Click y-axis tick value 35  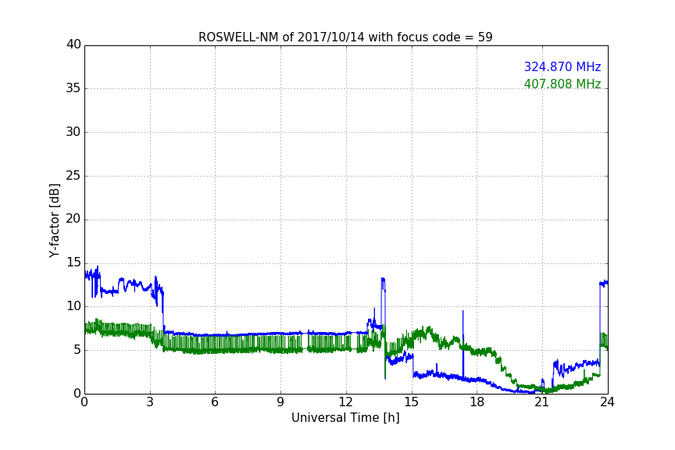pyautogui.click(x=73, y=88)
